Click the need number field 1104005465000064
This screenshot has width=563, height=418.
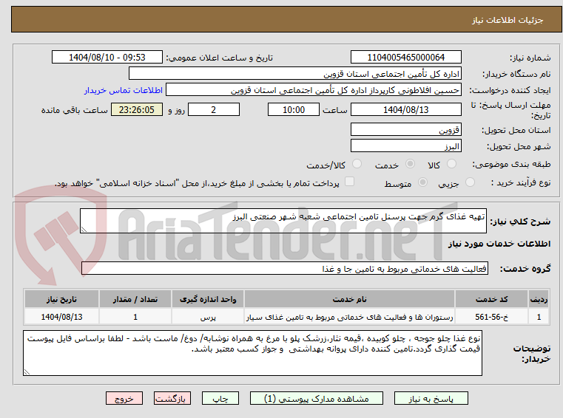pos(405,57)
